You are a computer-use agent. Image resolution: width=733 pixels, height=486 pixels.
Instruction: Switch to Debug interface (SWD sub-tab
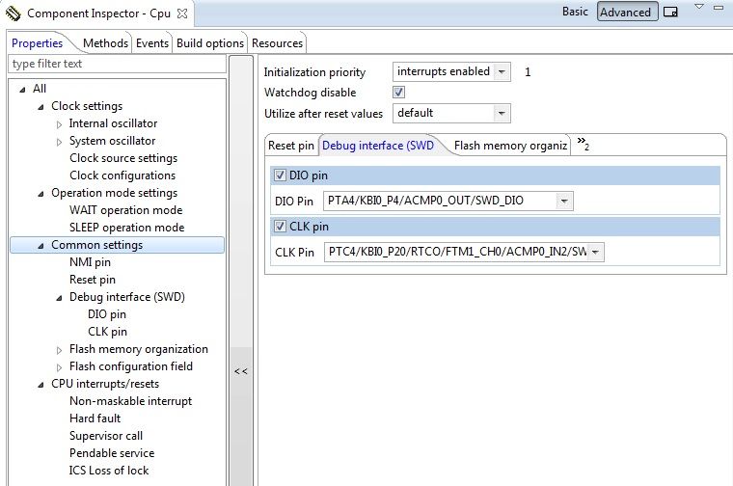click(x=378, y=146)
